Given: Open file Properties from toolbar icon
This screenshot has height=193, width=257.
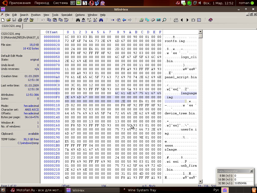Looking at the screenshot, I should pos(26,20).
